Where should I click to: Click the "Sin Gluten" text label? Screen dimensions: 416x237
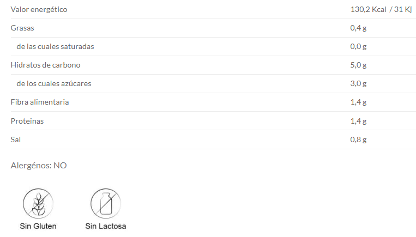point(38,226)
